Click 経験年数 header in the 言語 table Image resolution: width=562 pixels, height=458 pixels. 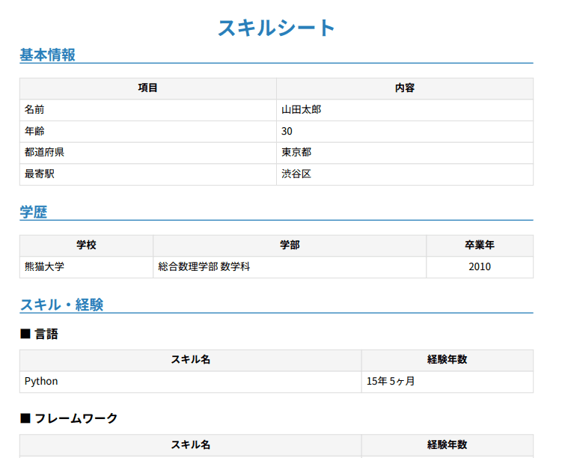[448, 360]
